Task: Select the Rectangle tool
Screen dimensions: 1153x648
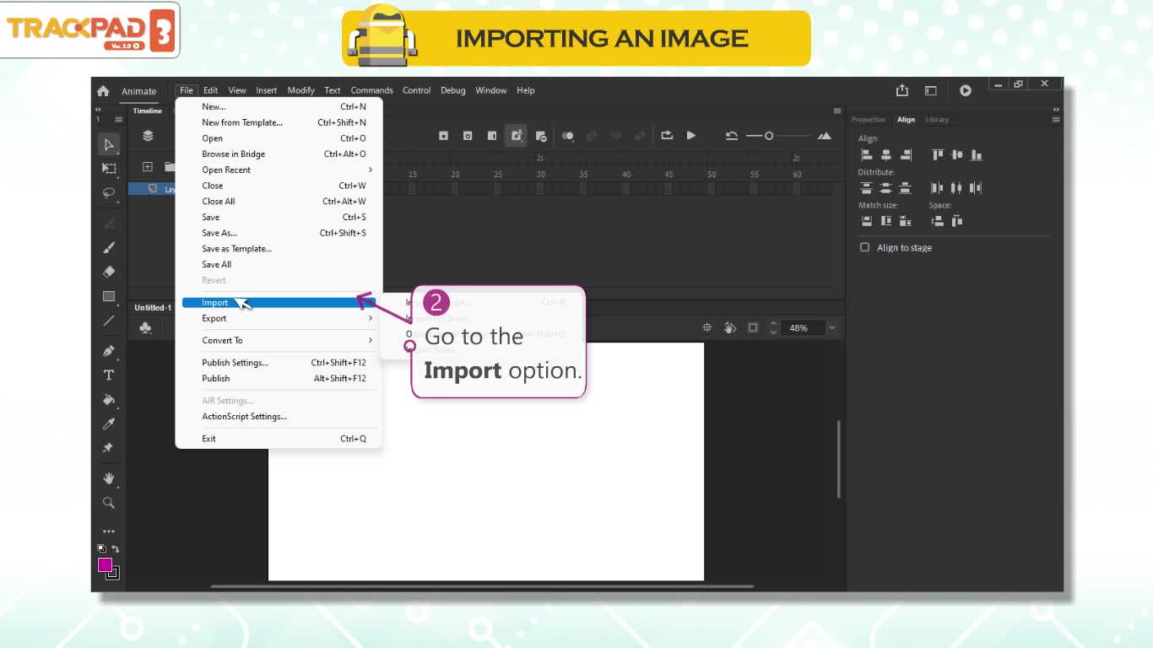Action: [x=108, y=296]
